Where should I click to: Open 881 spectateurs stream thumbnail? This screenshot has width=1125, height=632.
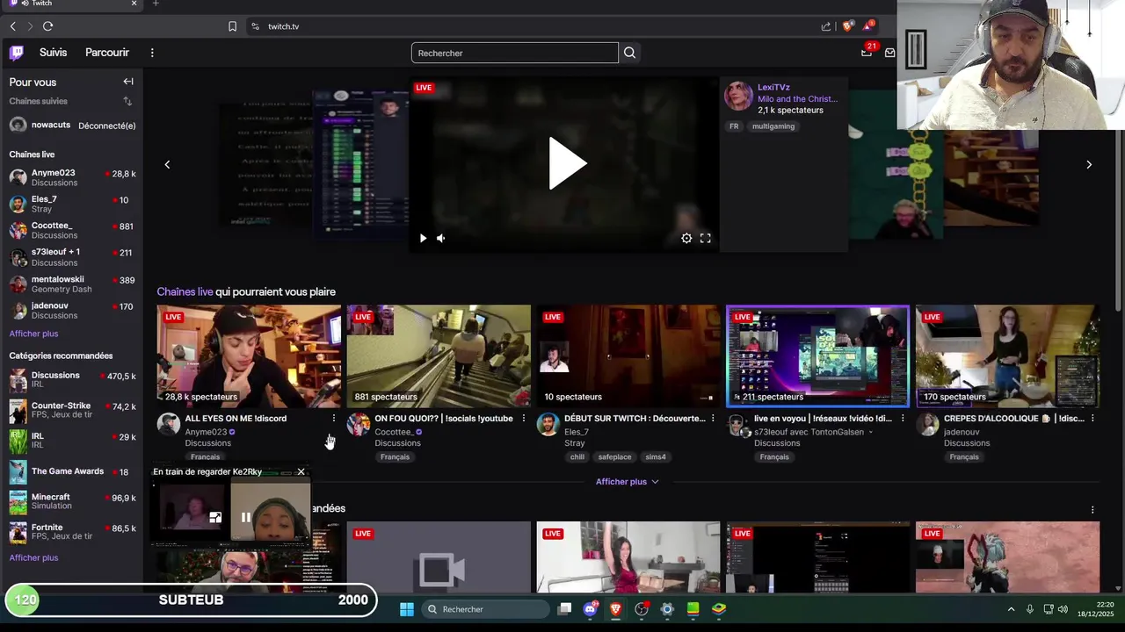point(439,356)
